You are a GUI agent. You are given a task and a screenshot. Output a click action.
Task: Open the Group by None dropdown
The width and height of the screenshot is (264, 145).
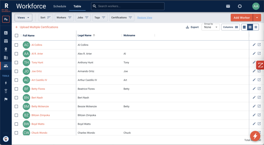[x=211, y=27]
